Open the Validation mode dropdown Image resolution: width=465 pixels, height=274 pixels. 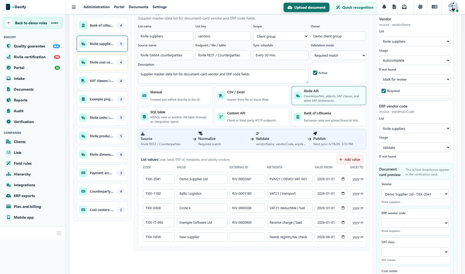[338, 55]
